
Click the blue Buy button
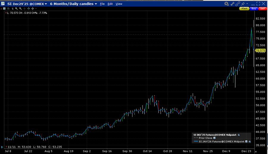click(254, 9)
